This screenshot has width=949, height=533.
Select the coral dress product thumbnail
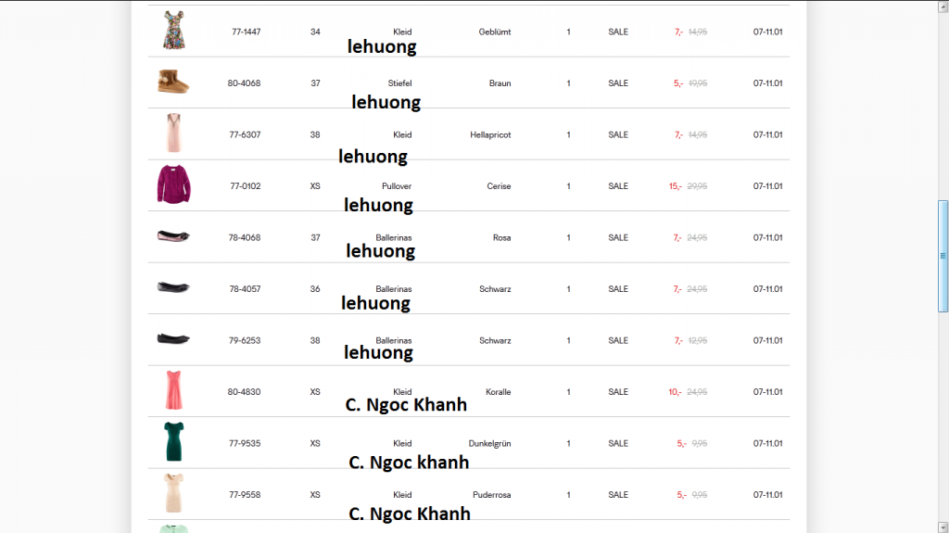pyautogui.click(x=173, y=390)
